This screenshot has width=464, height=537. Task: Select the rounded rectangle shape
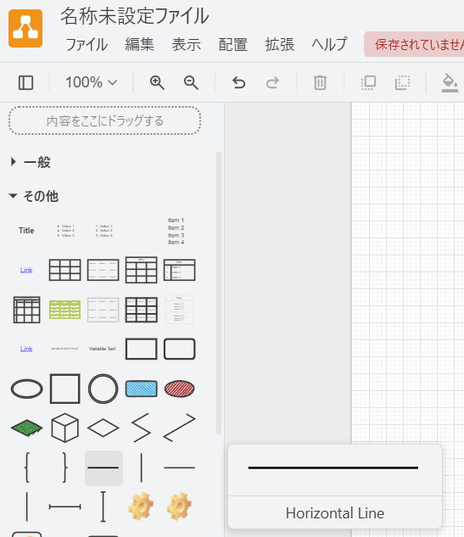[x=180, y=349]
